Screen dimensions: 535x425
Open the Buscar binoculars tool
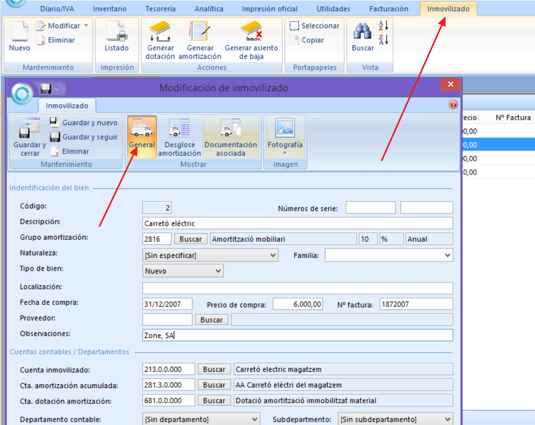point(362,33)
